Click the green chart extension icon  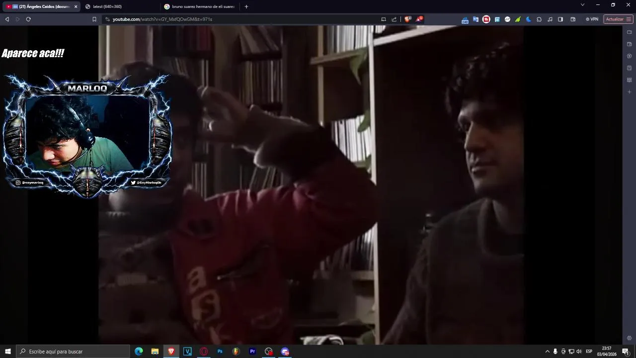(x=518, y=19)
